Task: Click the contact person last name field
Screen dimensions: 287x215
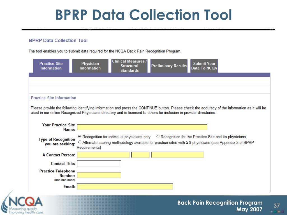Action: [177, 155]
